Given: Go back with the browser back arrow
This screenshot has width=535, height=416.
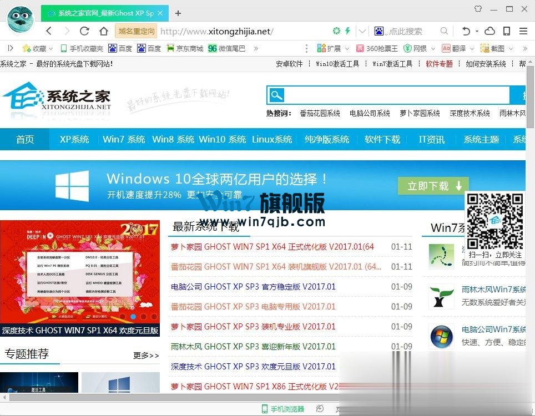Looking at the screenshot, I should (x=49, y=31).
